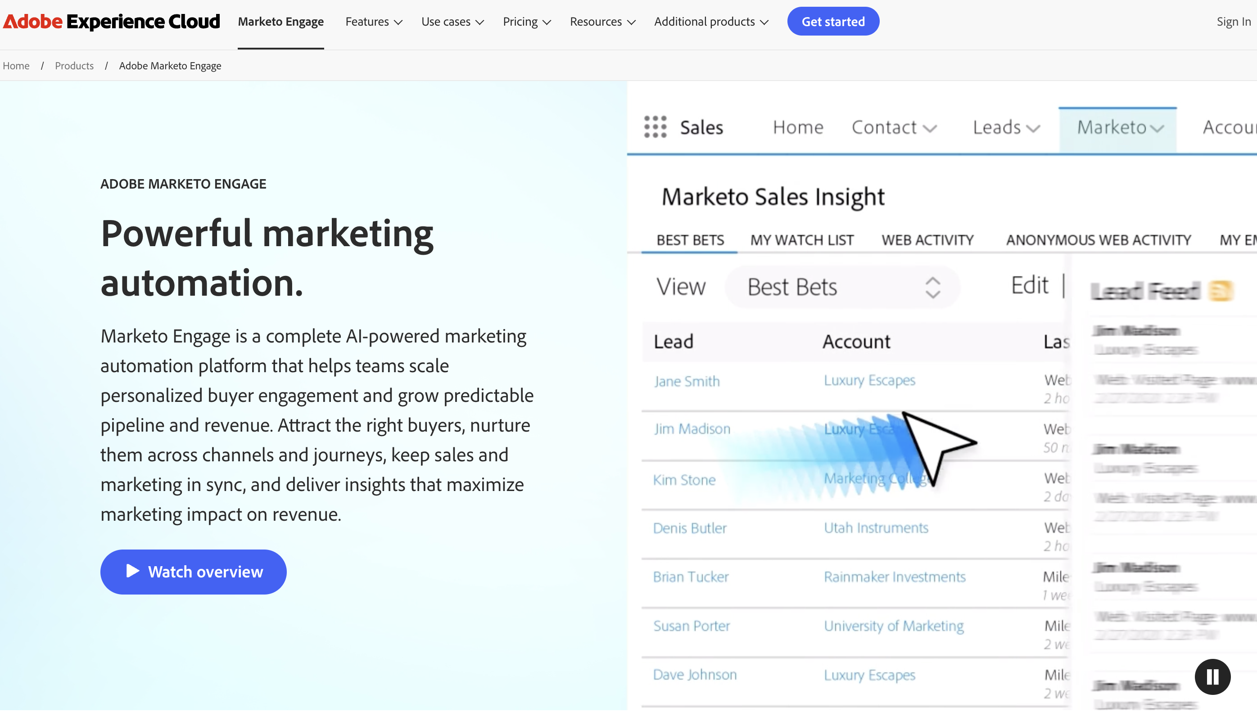Expand the Contact menu in Sales bar

894,128
